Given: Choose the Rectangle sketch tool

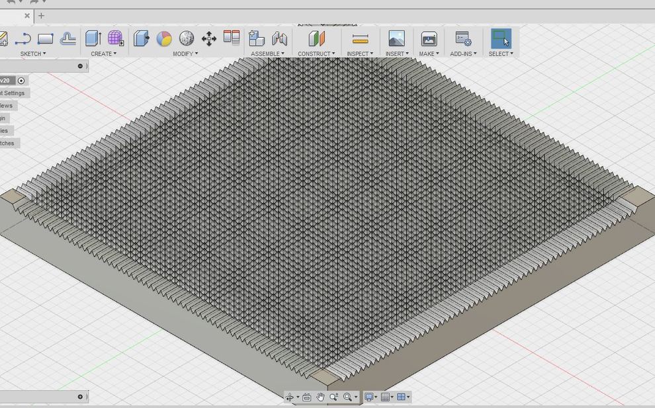Looking at the screenshot, I should (x=45, y=39).
